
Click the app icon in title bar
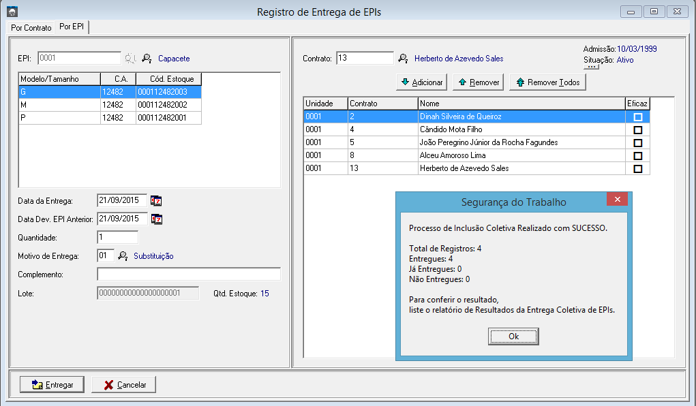(x=12, y=12)
